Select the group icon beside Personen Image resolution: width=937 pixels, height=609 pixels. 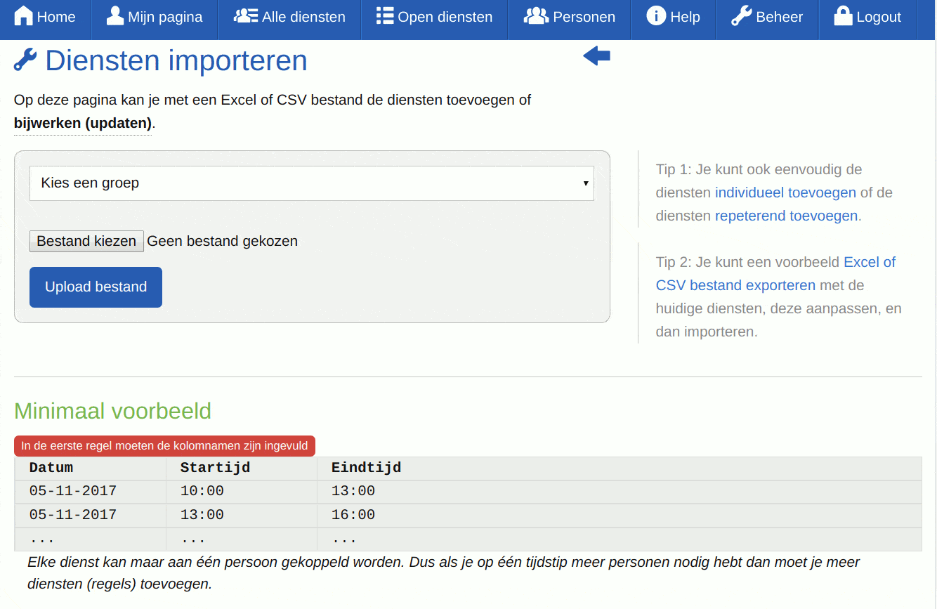point(537,15)
